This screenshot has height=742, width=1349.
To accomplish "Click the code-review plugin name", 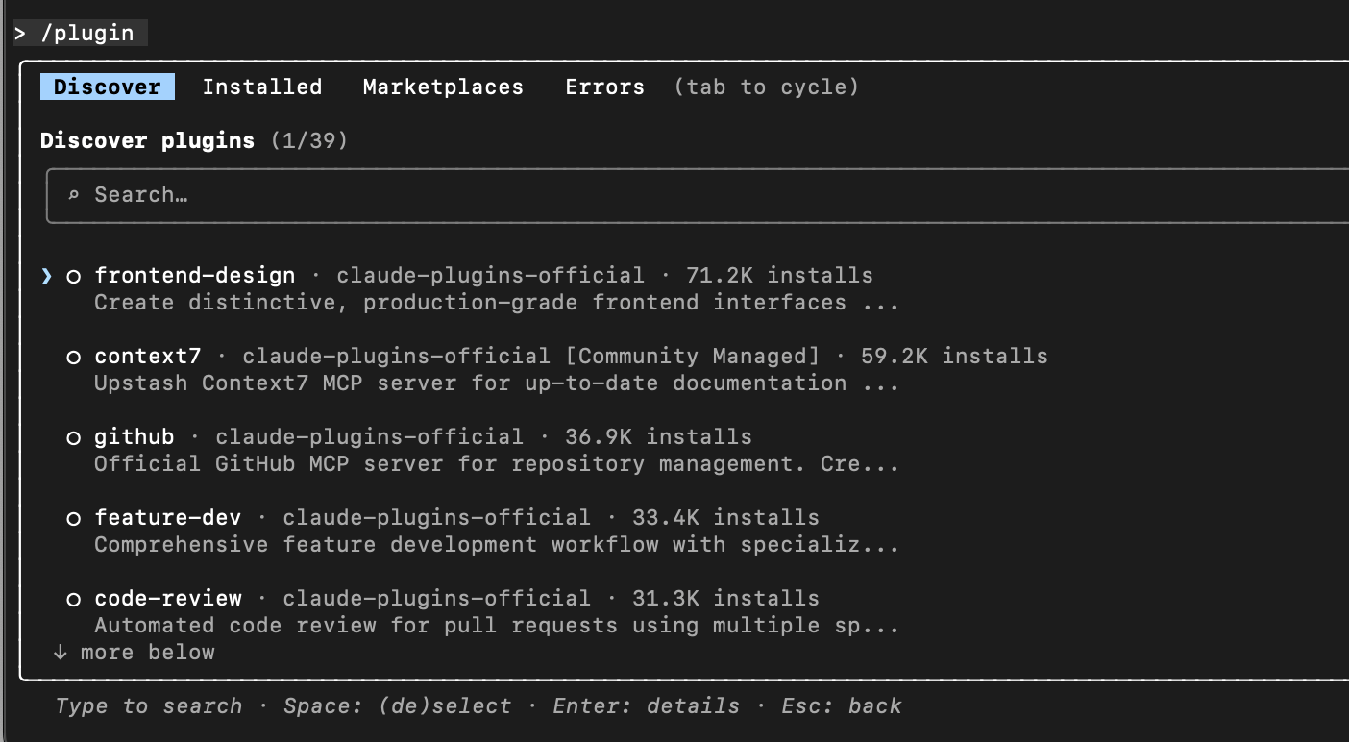I will [168, 599].
